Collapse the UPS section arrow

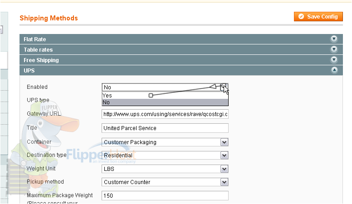coord(334,70)
